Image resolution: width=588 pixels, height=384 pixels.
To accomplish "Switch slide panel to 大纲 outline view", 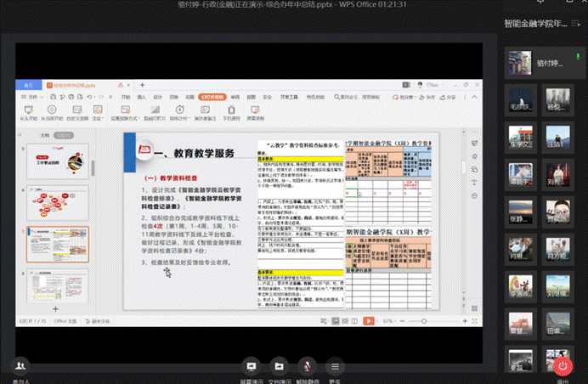I will tap(45, 135).
